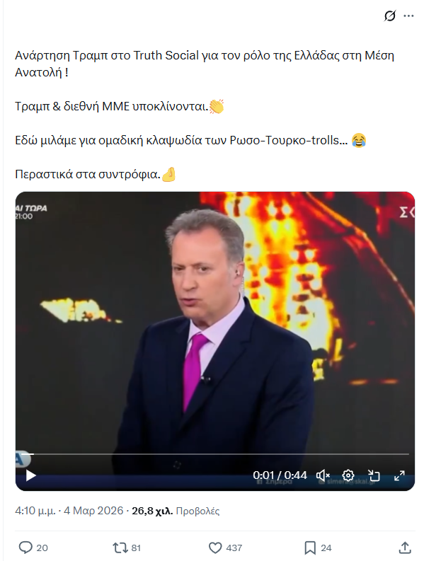This screenshot has height=561, width=424.
Task: Click the video progress bar
Action: click(215, 454)
